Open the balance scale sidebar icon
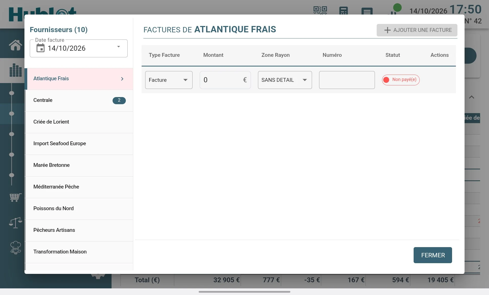The height and width of the screenshot is (295, 489). [15, 223]
